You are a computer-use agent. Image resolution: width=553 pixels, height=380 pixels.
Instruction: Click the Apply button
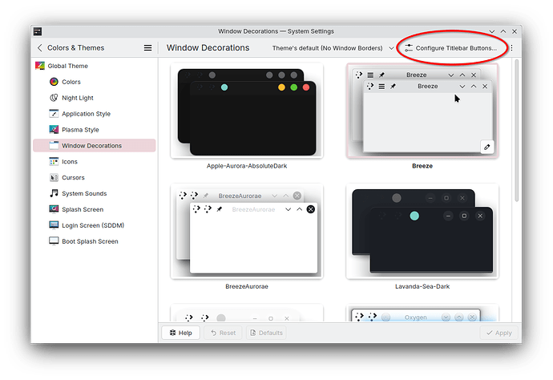(499, 333)
